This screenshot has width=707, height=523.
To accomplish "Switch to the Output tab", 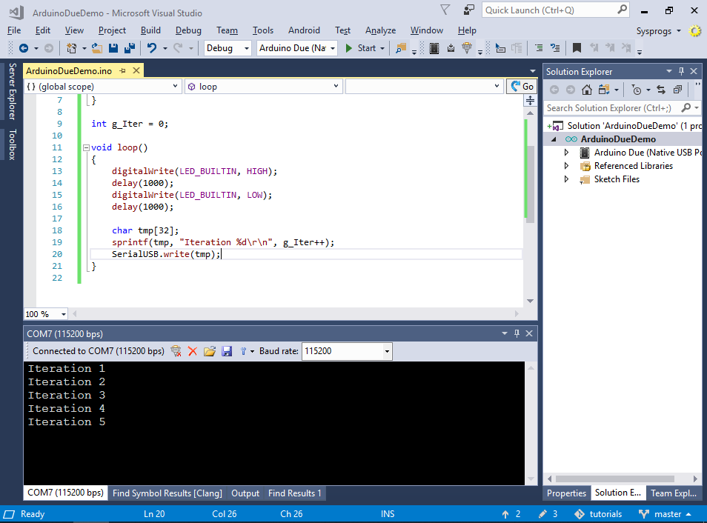I will pyautogui.click(x=245, y=493).
